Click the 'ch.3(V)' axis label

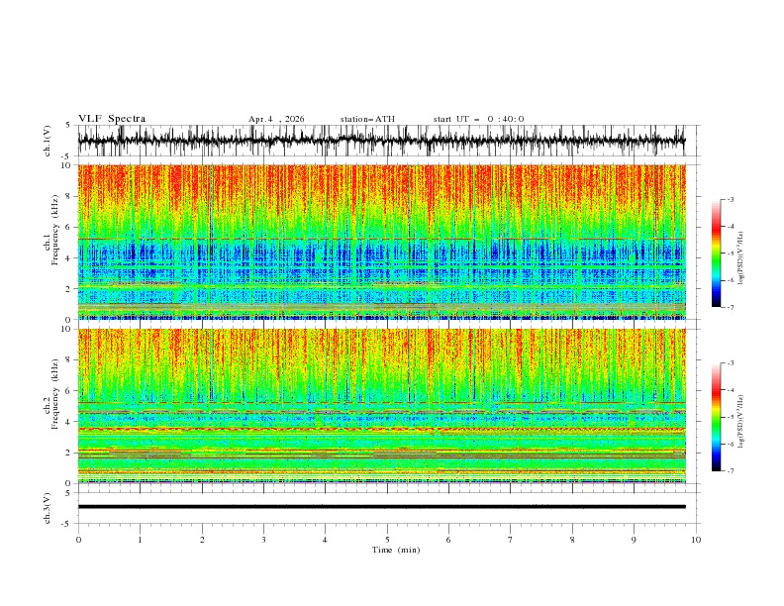click(48, 508)
